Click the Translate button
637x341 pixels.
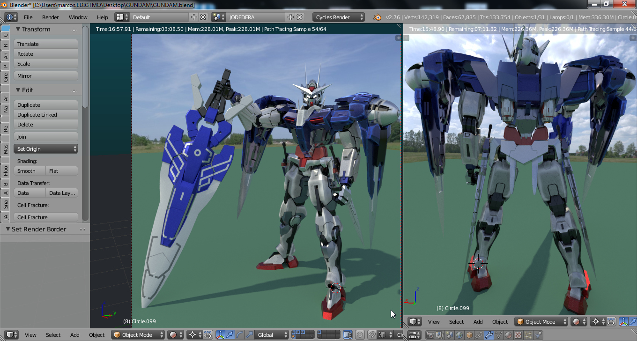click(46, 44)
